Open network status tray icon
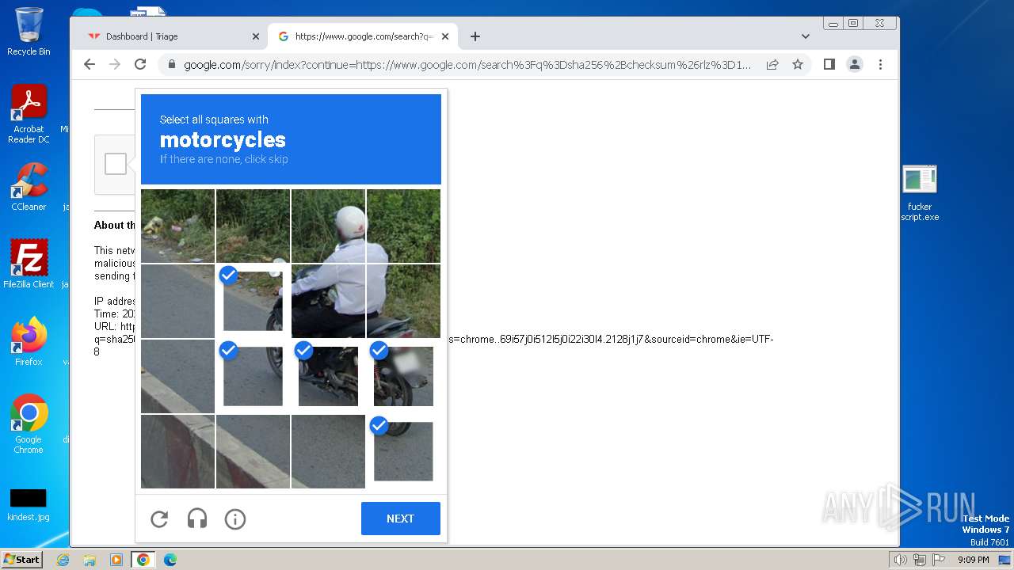Image resolution: width=1014 pixels, height=570 pixels. coord(920,560)
